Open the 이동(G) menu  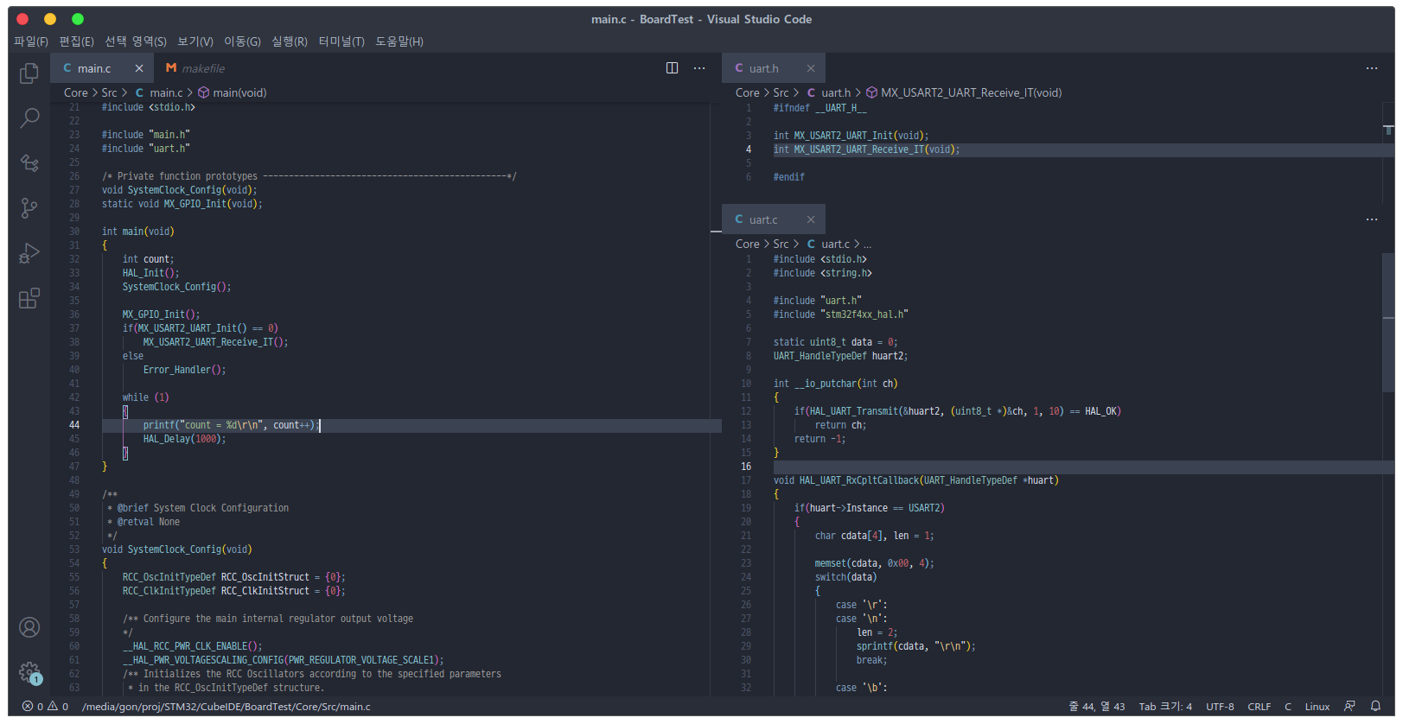coord(242,41)
